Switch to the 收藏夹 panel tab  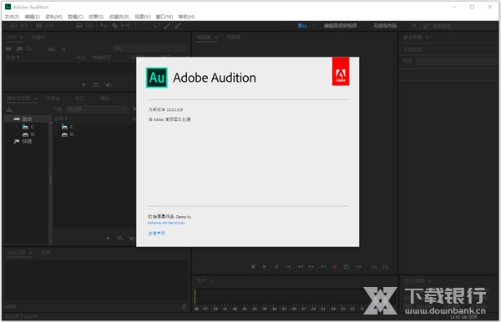pyautogui.click(x=38, y=38)
